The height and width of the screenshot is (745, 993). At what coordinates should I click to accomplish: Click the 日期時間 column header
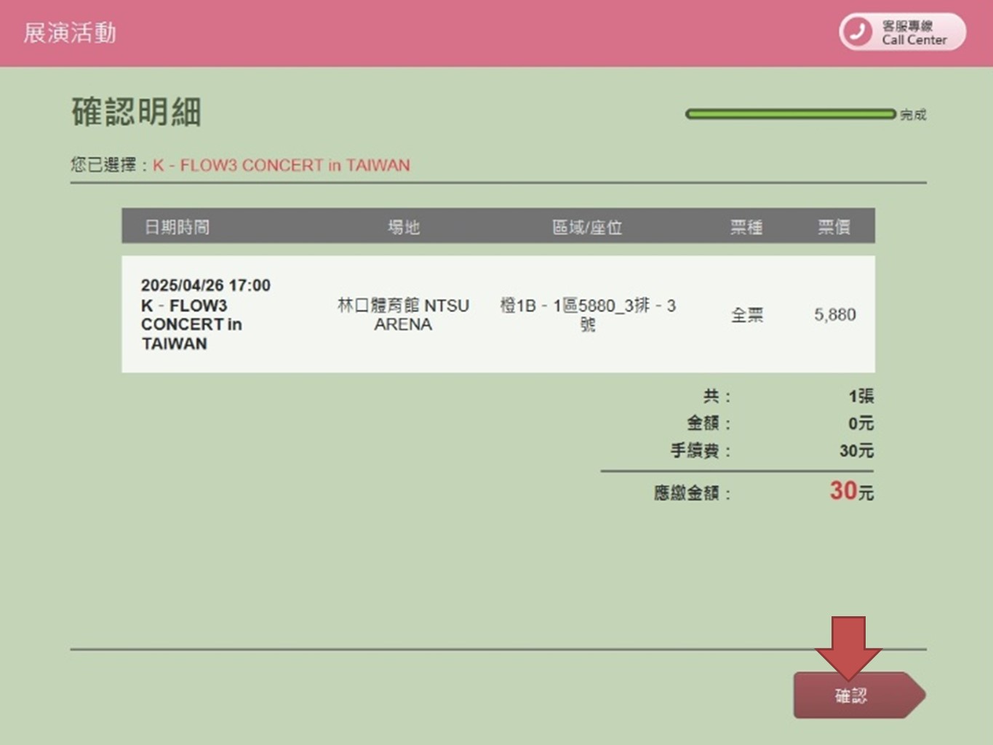[x=177, y=227]
